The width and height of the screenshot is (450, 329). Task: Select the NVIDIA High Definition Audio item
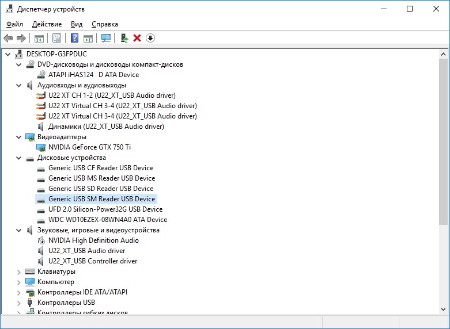click(x=93, y=240)
